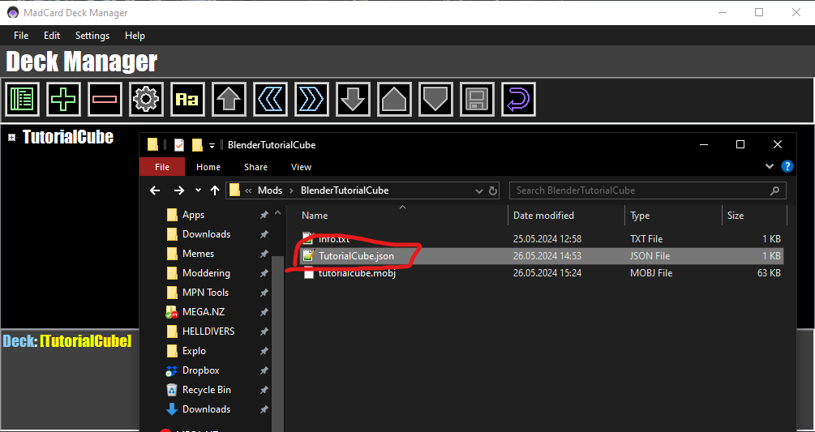Click BlenderTutorialCube in the address breadcrumb
This screenshot has width=815, height=432.
click(x=345, y=190)
